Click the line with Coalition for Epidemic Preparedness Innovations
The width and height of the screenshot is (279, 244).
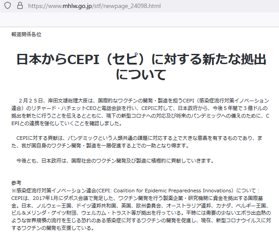tap(135, 191)
